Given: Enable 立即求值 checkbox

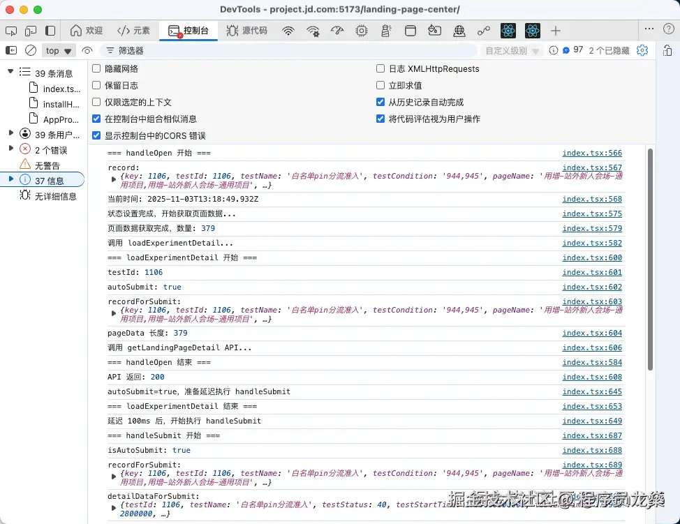Looking at the screenshot, I should tap(380, 85).
